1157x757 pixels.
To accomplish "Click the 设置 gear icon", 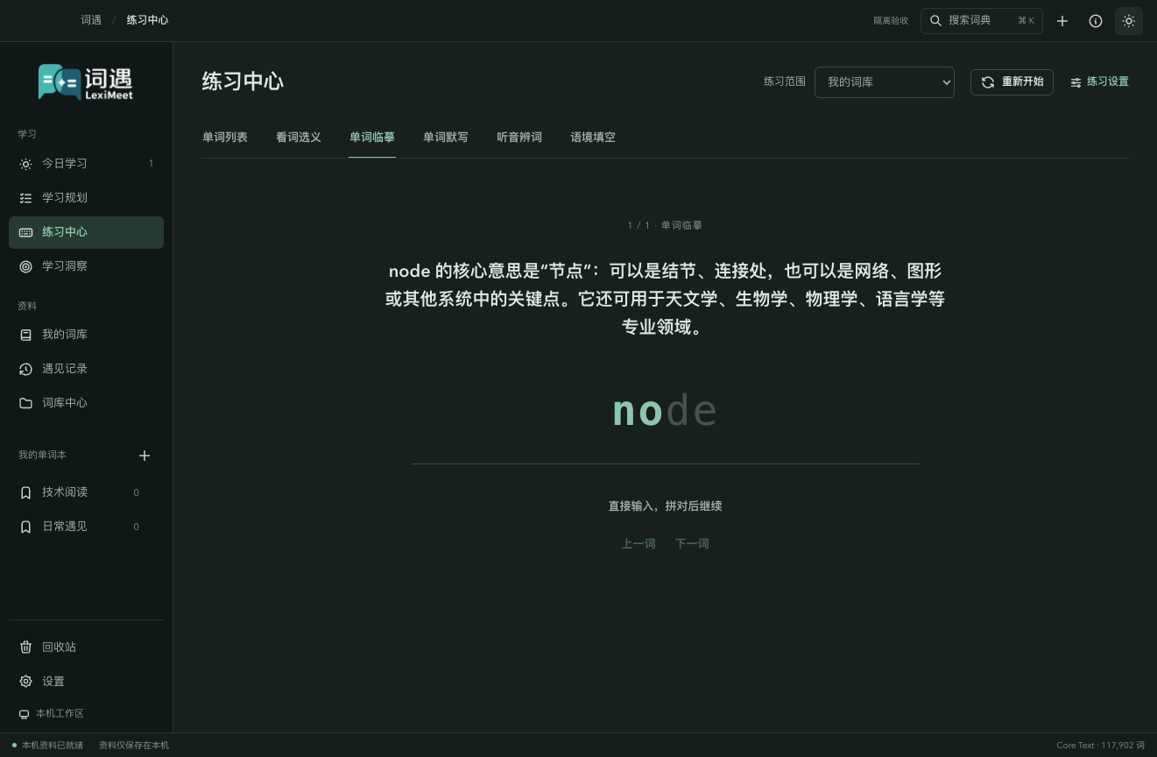I will pyautogui.click(x=26, y=682).
